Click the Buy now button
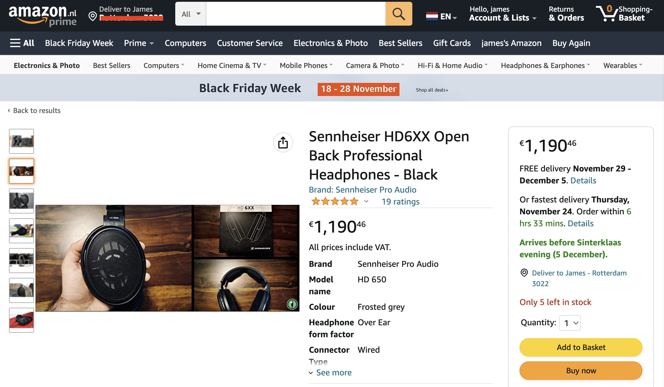This screenshot has height=387, width=664. tap(581, 371)
